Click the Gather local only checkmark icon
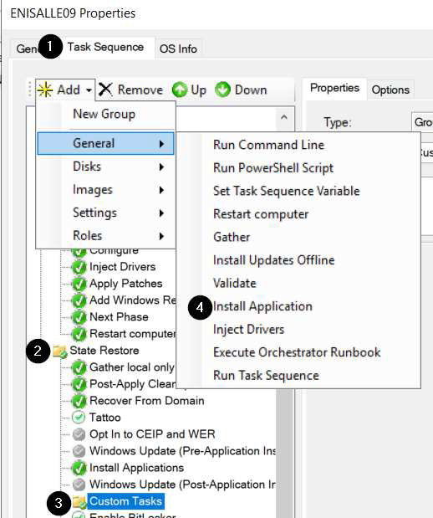Screen dimensions: 433x518 point(79,367)
